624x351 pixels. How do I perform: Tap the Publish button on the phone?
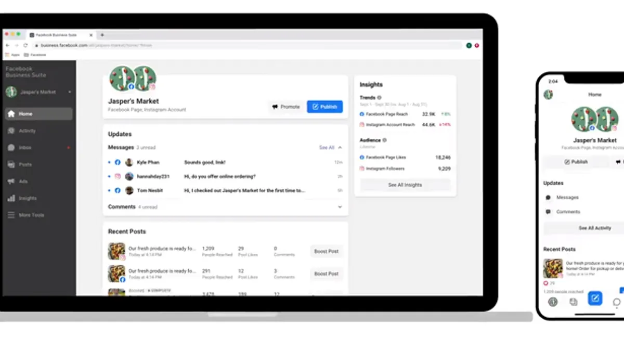[x=576, y=162]
